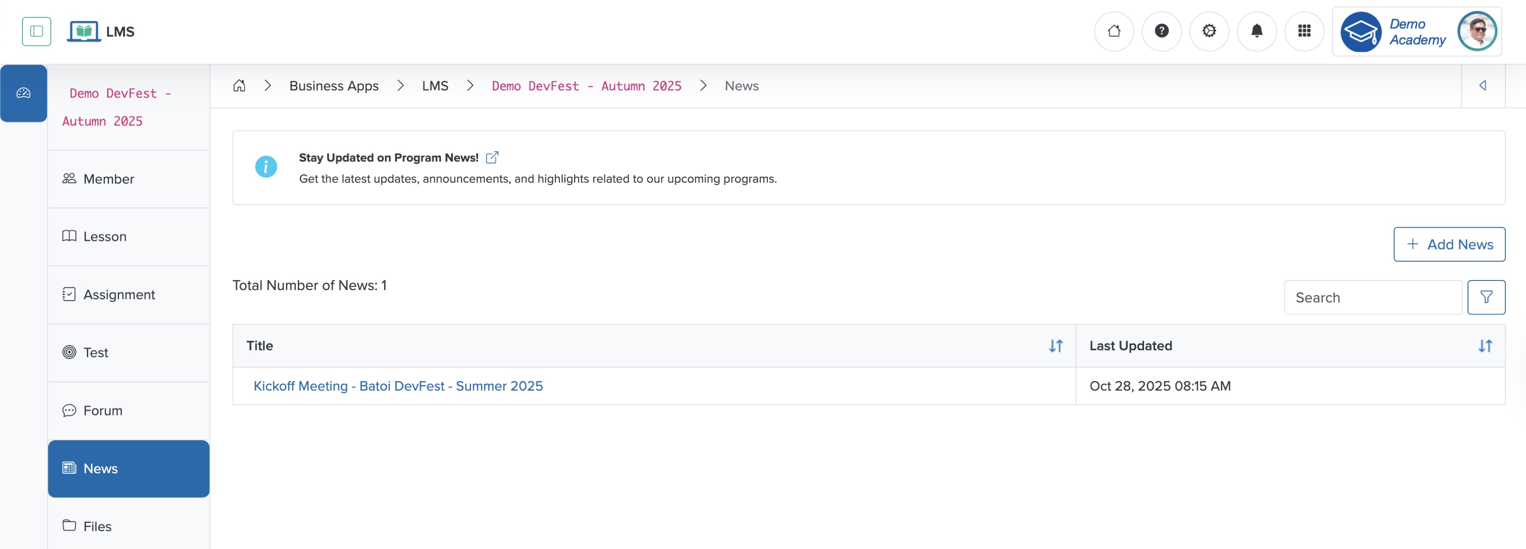Click the Add News button
The width and height of the screenshot is (1526, 549).
tap(1449, 244)
